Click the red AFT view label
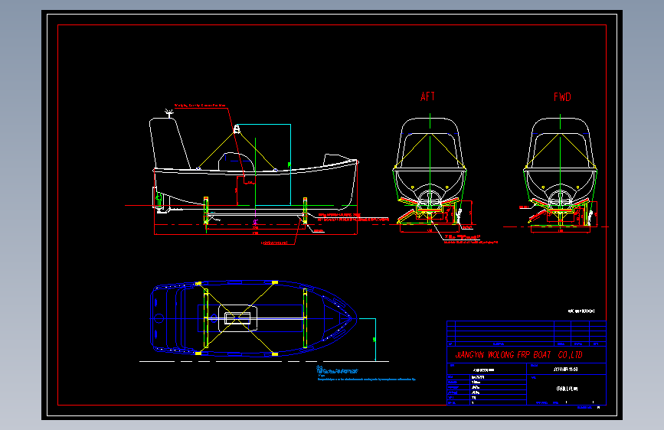Screen dimensions: 664x430 (427, 96)
